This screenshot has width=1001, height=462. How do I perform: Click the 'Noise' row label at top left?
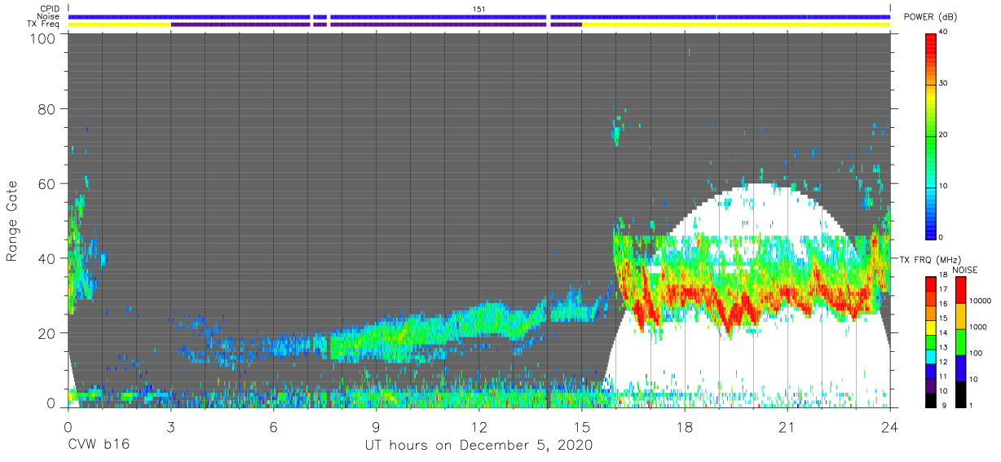(x=49, y=16)
